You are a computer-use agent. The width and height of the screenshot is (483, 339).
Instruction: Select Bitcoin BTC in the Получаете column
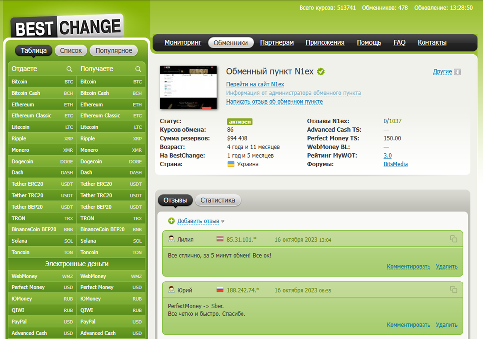tap(111, 82)
